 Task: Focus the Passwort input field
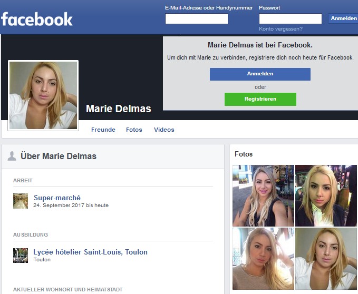pos(291,18)
